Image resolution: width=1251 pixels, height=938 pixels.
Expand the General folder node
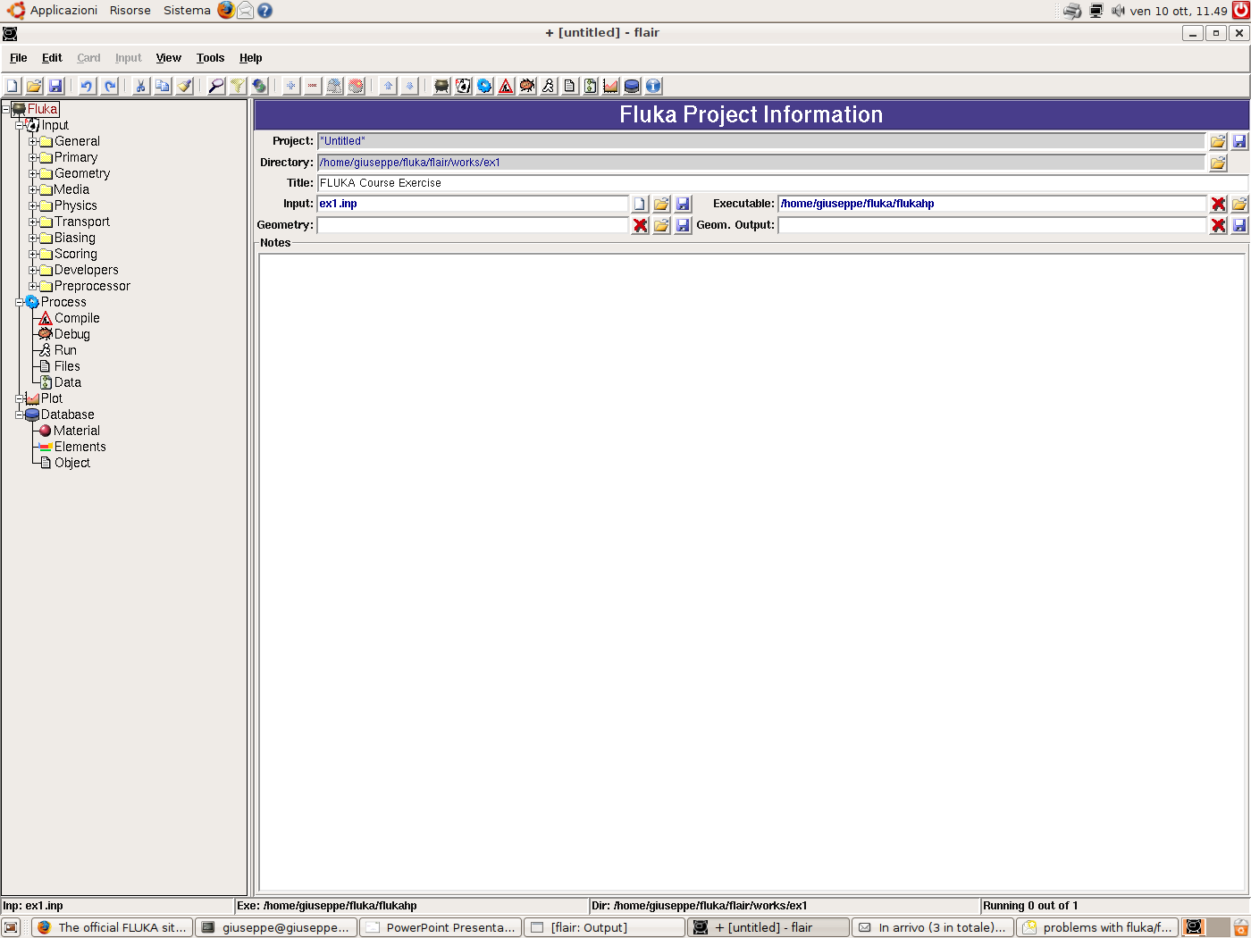point(33,141)
